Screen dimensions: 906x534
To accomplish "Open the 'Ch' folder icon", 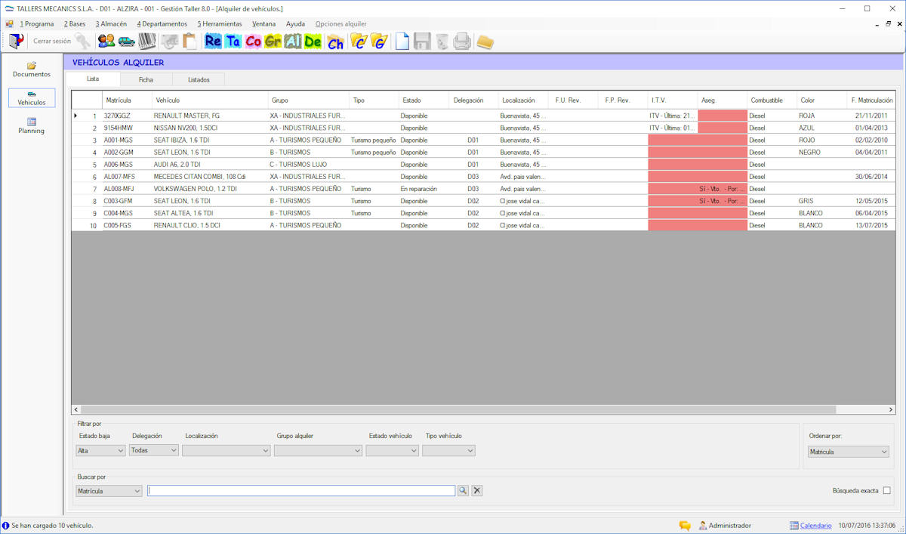I will click(x=335, y=42).
